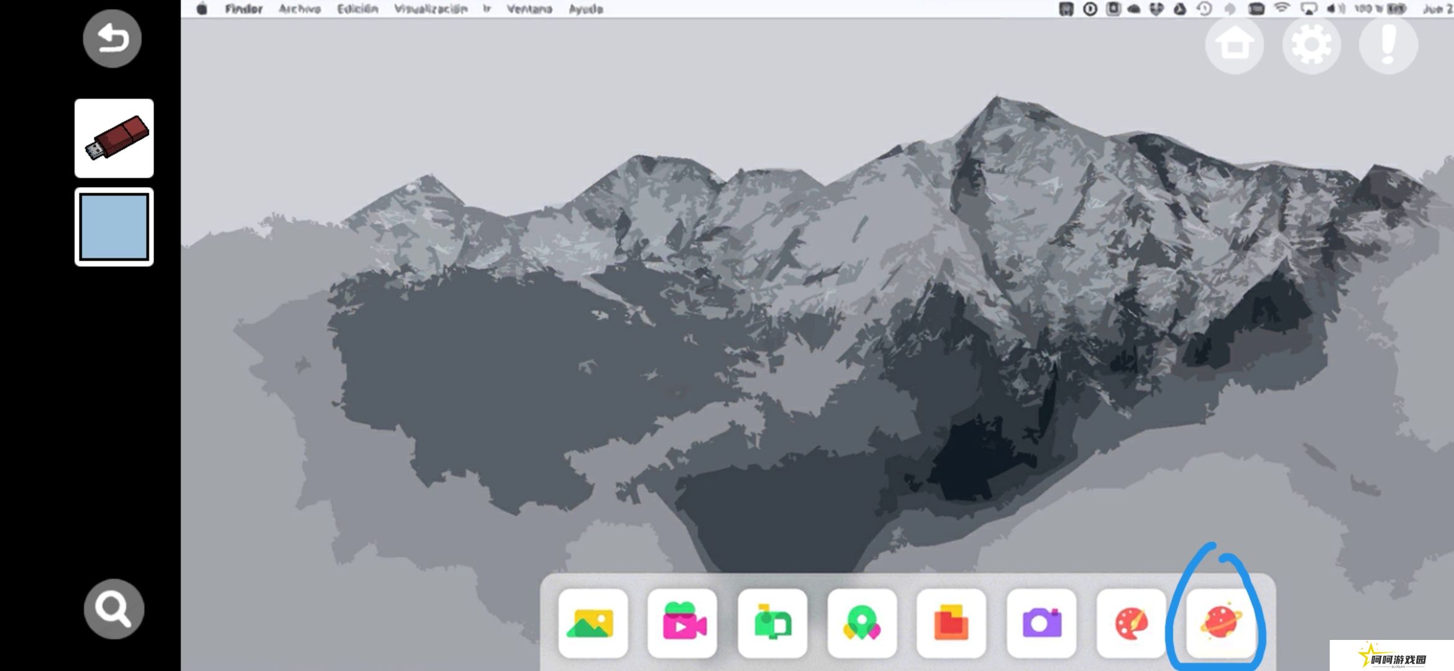The image size is (1454, 671).
Task: Click the Time Machine clock icon
Action: click(1204, 9)
